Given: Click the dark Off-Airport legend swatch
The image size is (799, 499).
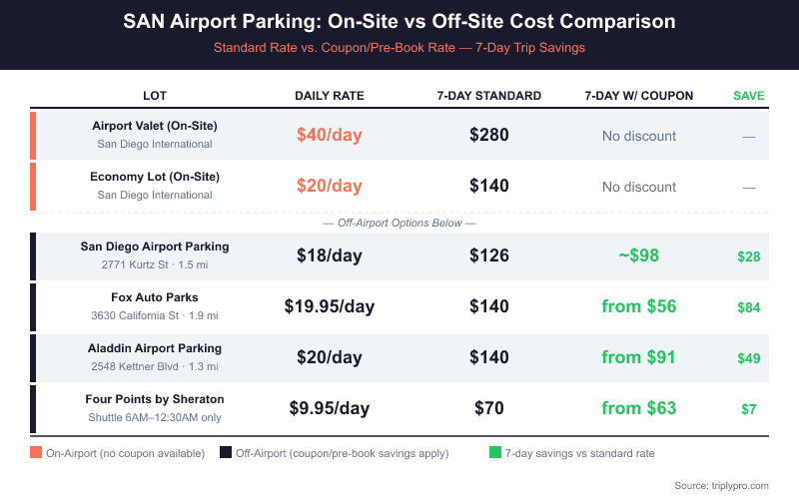Looking at the screenshot, I should point(226,453).
